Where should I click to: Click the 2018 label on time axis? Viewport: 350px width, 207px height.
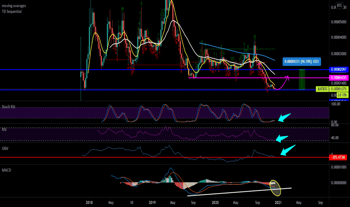pos(89,202)
